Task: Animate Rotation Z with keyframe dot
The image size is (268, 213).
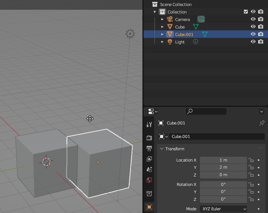Action: [259, 199]
